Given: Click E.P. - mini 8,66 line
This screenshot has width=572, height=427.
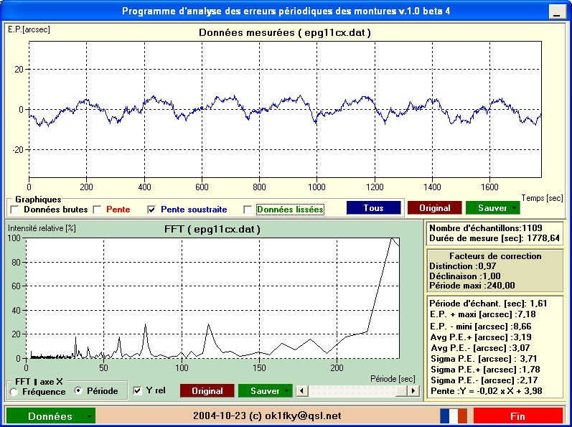Looking at the screenshot, I should 481,327.
